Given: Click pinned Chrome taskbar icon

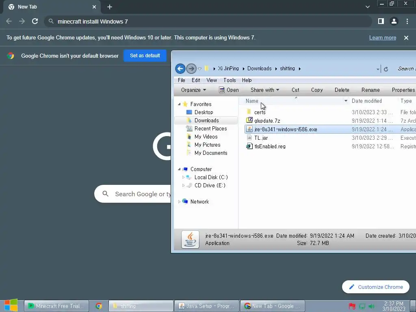Looking at the screenshot, I should tap(99, 306).
